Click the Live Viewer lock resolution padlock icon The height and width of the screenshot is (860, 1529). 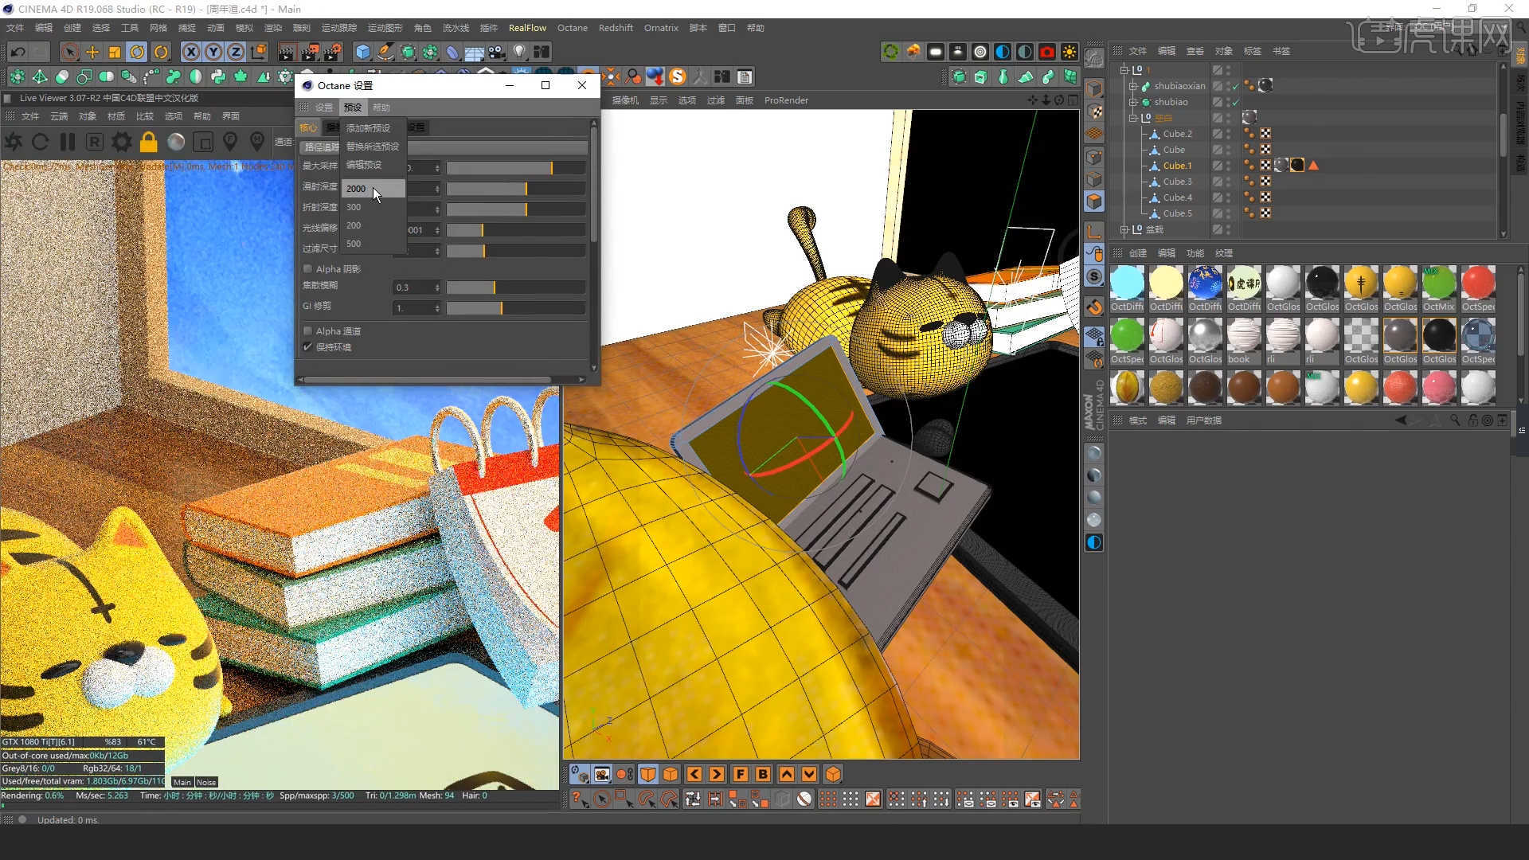(148, 143)
